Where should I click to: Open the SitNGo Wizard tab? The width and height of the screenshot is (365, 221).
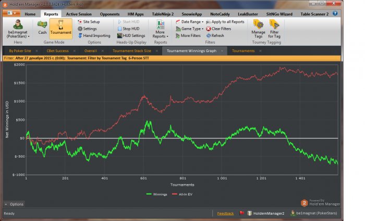tap(279, 14)
